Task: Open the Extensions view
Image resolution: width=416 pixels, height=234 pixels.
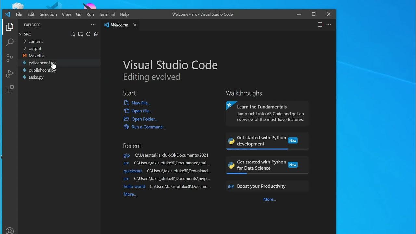Action: pos(10,89)
